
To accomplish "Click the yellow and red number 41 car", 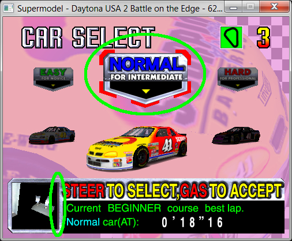I will click(137, 148).
